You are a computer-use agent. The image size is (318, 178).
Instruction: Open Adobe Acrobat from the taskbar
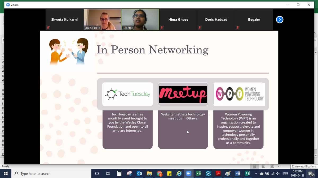pyautogui.click(x=218, y=174)
